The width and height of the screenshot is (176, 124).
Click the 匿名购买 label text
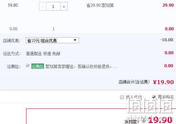click(x=166, y=97)
